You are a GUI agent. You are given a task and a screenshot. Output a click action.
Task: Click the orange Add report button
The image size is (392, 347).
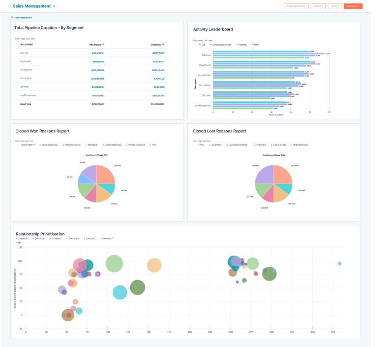pos(353,6)
